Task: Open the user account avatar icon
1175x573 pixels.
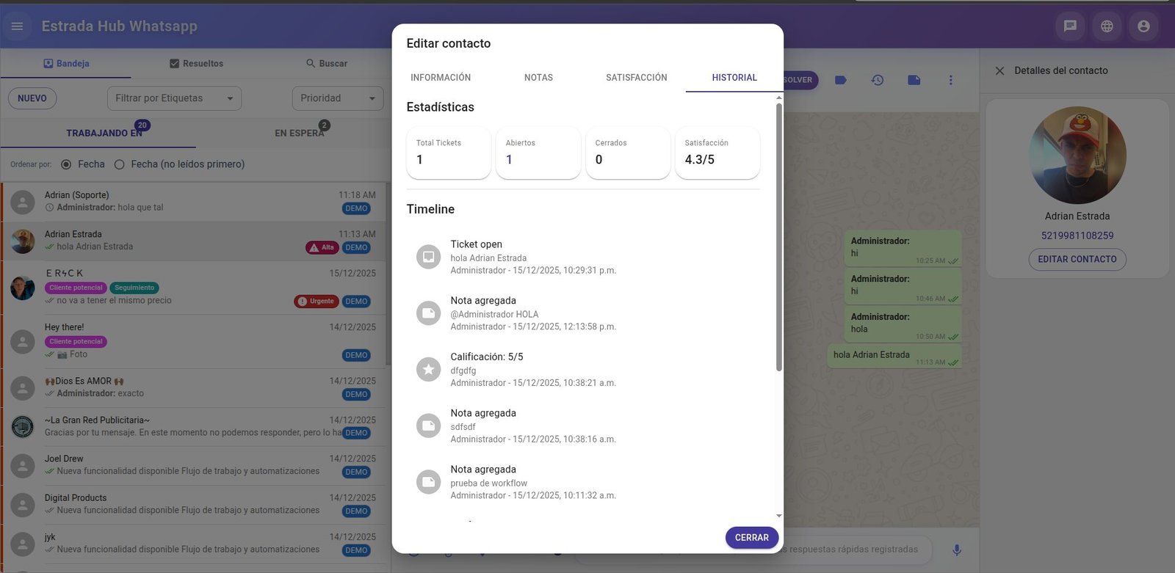Action: tap(1143, 26)
